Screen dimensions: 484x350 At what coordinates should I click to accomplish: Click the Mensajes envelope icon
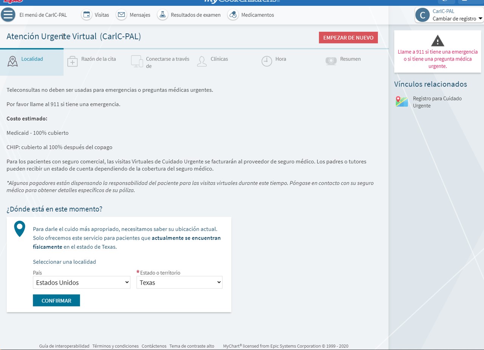[x=121, y=15]
